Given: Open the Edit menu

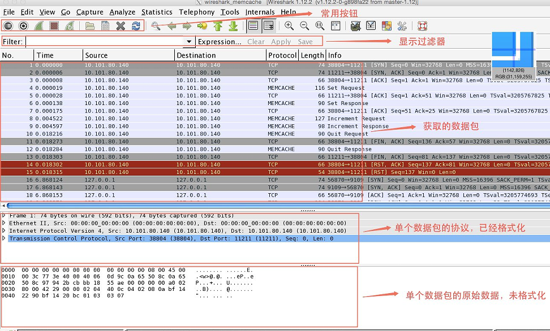Looking at the screenshot, I should pyautogui.click(x=27, y=12).
